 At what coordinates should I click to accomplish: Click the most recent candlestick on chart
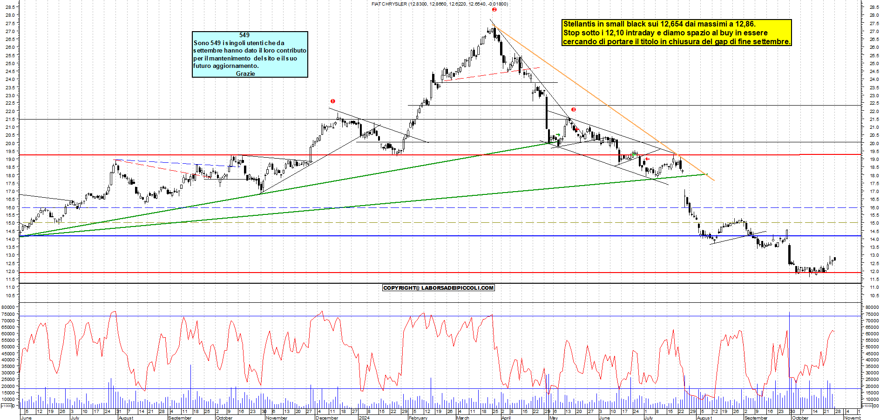pos(835,259)
